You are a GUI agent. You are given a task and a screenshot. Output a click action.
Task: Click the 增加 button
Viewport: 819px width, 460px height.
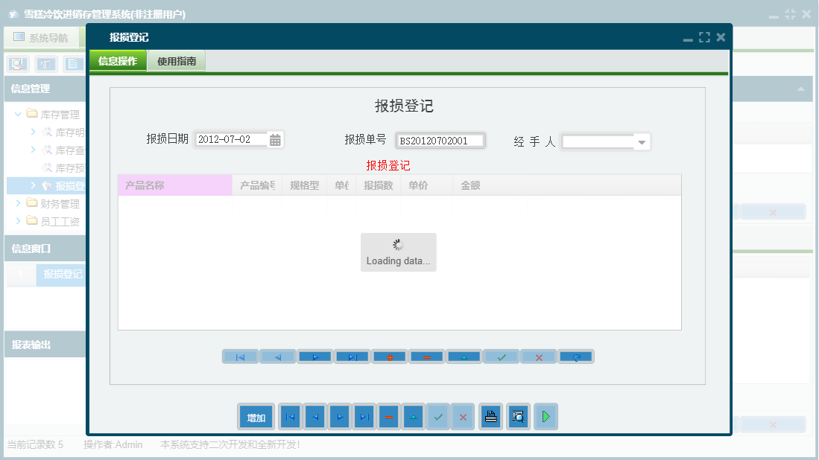click(256, 417)
